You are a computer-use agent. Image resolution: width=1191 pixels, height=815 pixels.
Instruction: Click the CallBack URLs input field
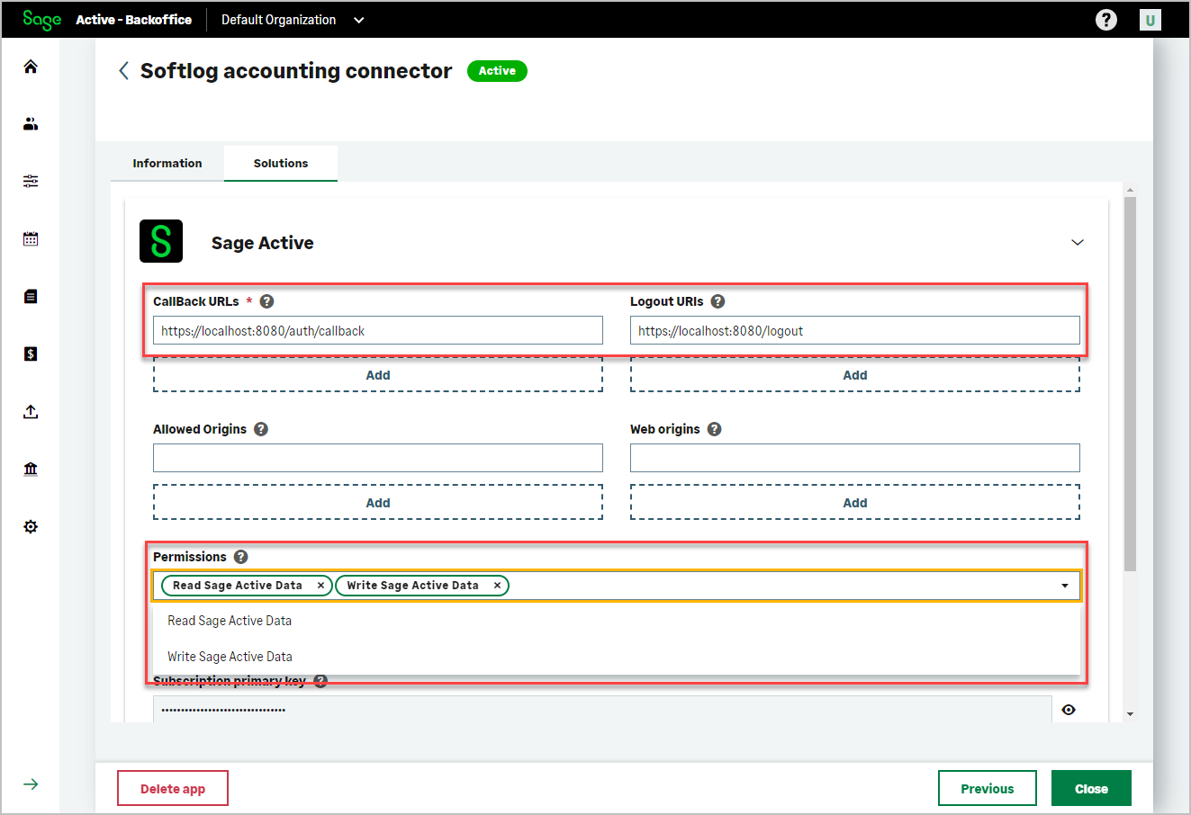(x=378, y=330)
